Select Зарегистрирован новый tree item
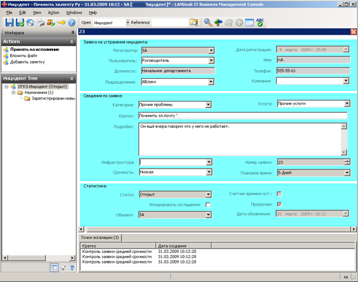358x282 pixels. click(x=54, y=98)
